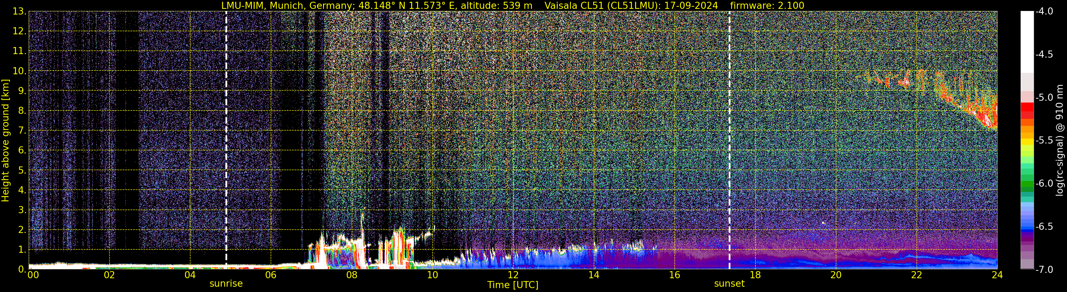Image resolution: width=1067 pixels, height=292 pixels.
Task: Click the '24' time axis tick label
Action: 997,275
